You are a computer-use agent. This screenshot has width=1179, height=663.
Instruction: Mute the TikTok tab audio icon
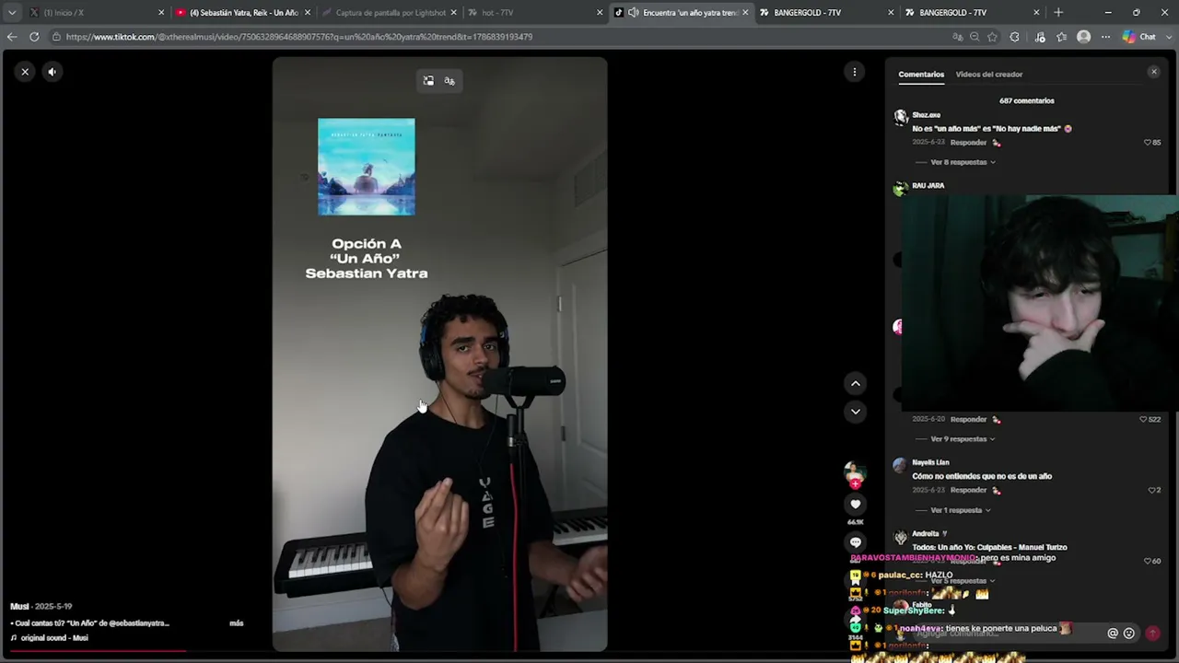pyautogui.click(x=633, y=13)
